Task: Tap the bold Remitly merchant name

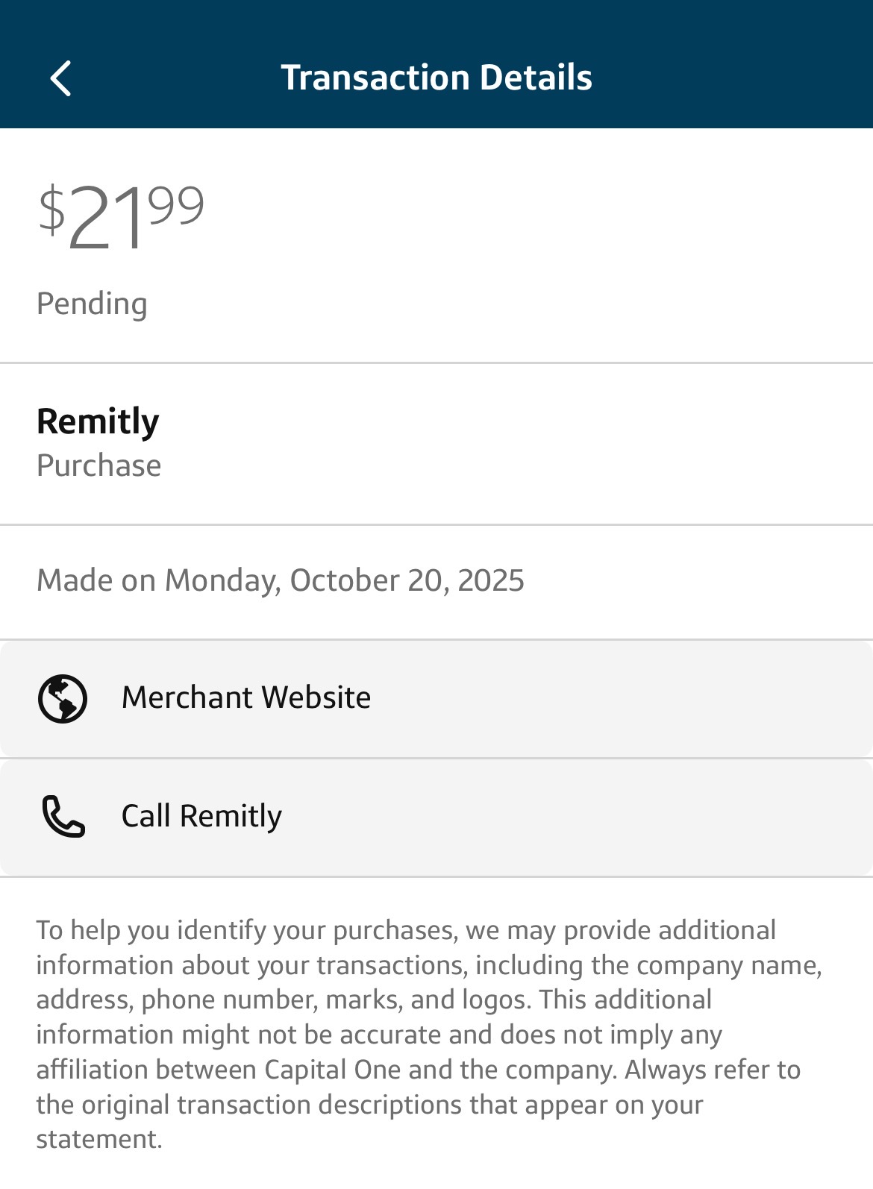Action: [x=98, y=421]
